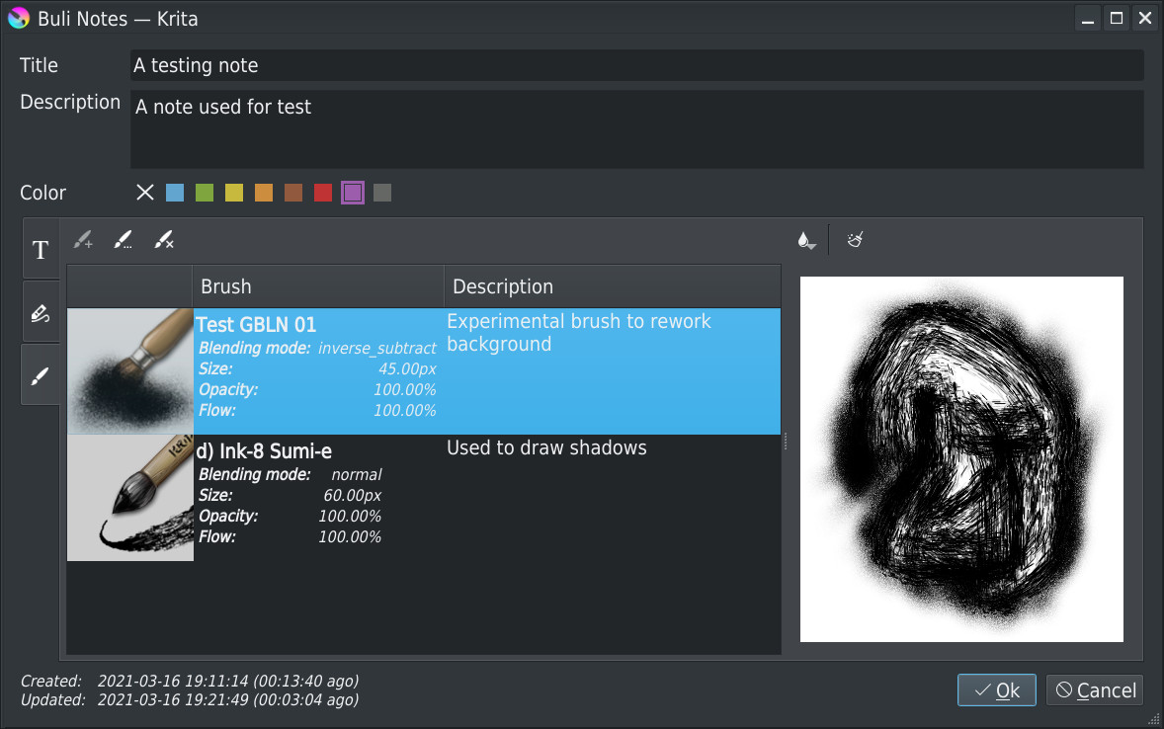Image resolution: width=1164 pixels, height=729 pixels.
Task: Remove the note color with the X
Action: (x=144, y=193)
